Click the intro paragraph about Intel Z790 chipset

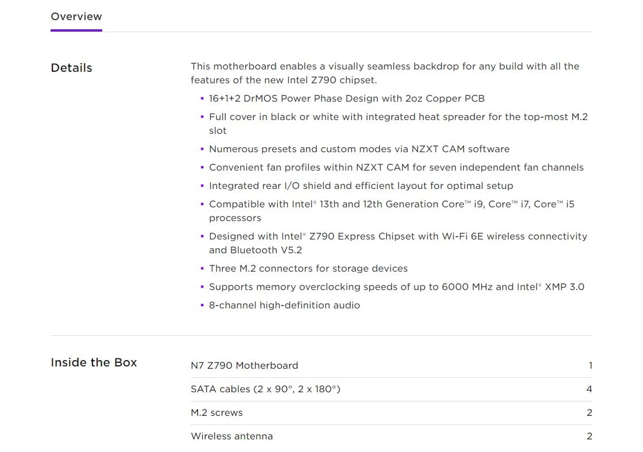385,73
